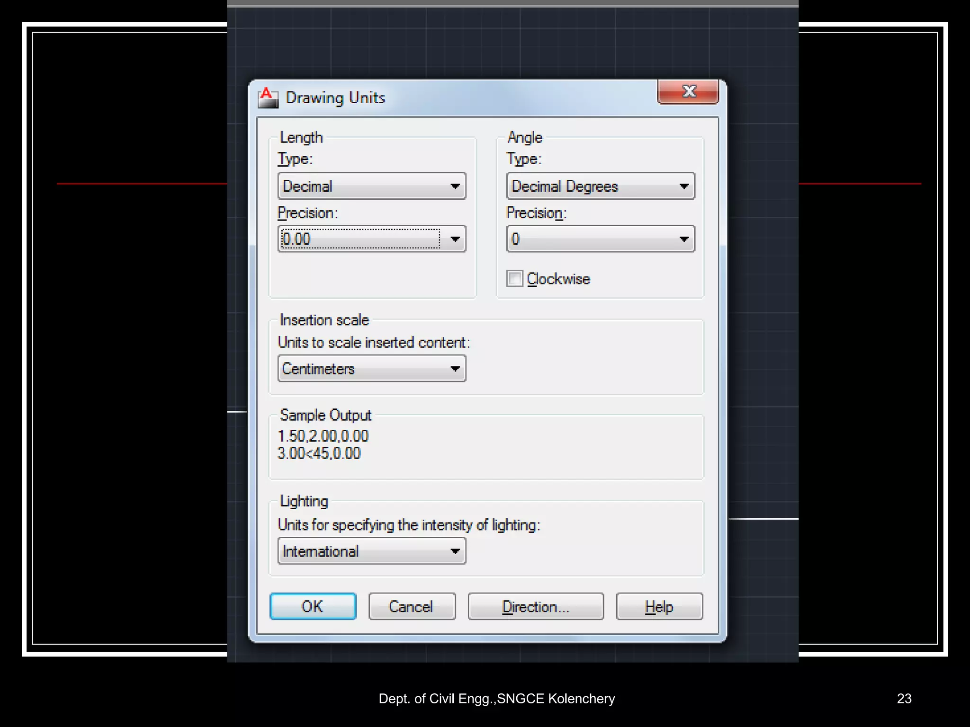This screenshot has width=970, height=727.
Task: Click the angle precision value 0
Action: click(x=516, y=239)
